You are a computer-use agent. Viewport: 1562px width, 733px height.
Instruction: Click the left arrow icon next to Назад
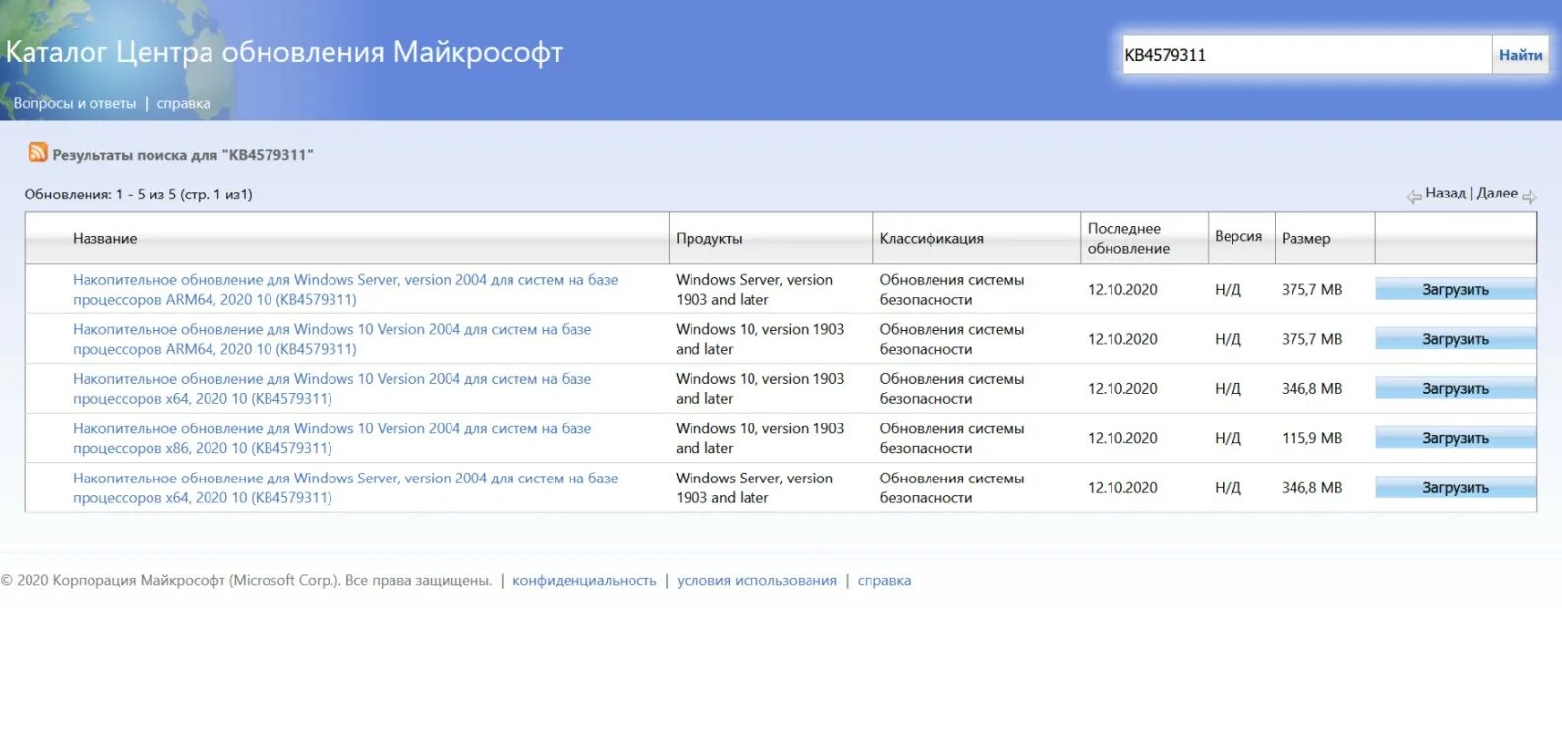[1413, 197]
